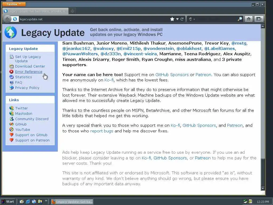Click the magnifier search icon
This screenshot has height=205, width=273.
point(240,19)
